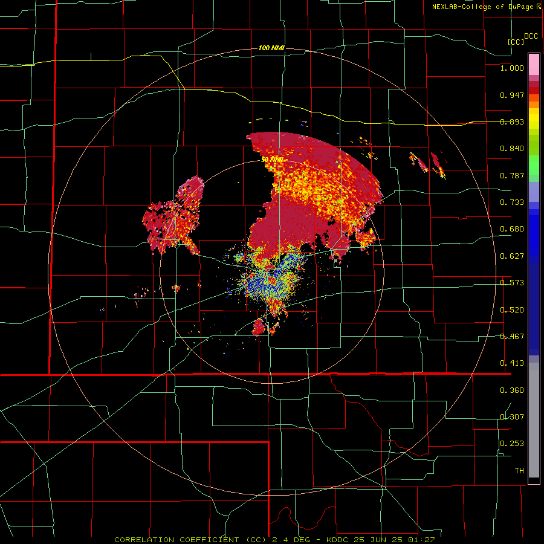Pick the yellow segment of the color bar
The height and width of the screenshot is (544, 544).
coord(534,118)
